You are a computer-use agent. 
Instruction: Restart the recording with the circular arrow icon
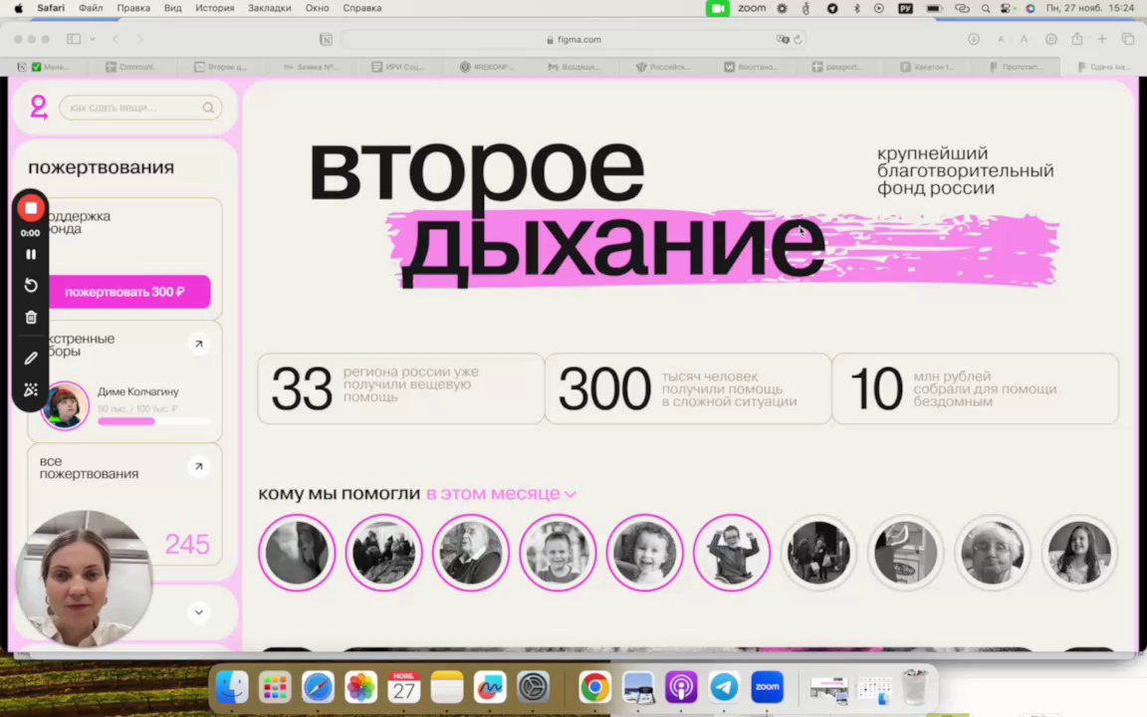(31, 286)
